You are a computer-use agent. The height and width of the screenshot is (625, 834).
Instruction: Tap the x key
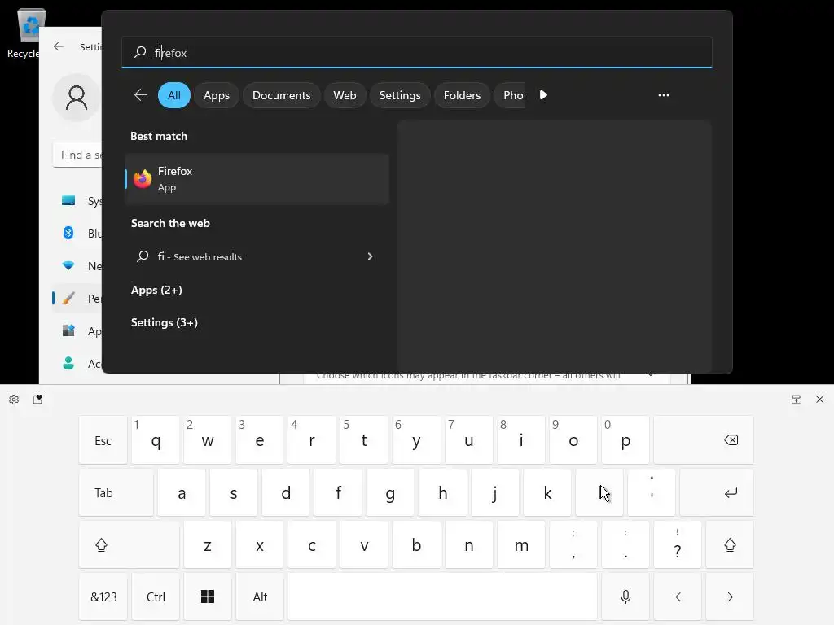(260, 544)
